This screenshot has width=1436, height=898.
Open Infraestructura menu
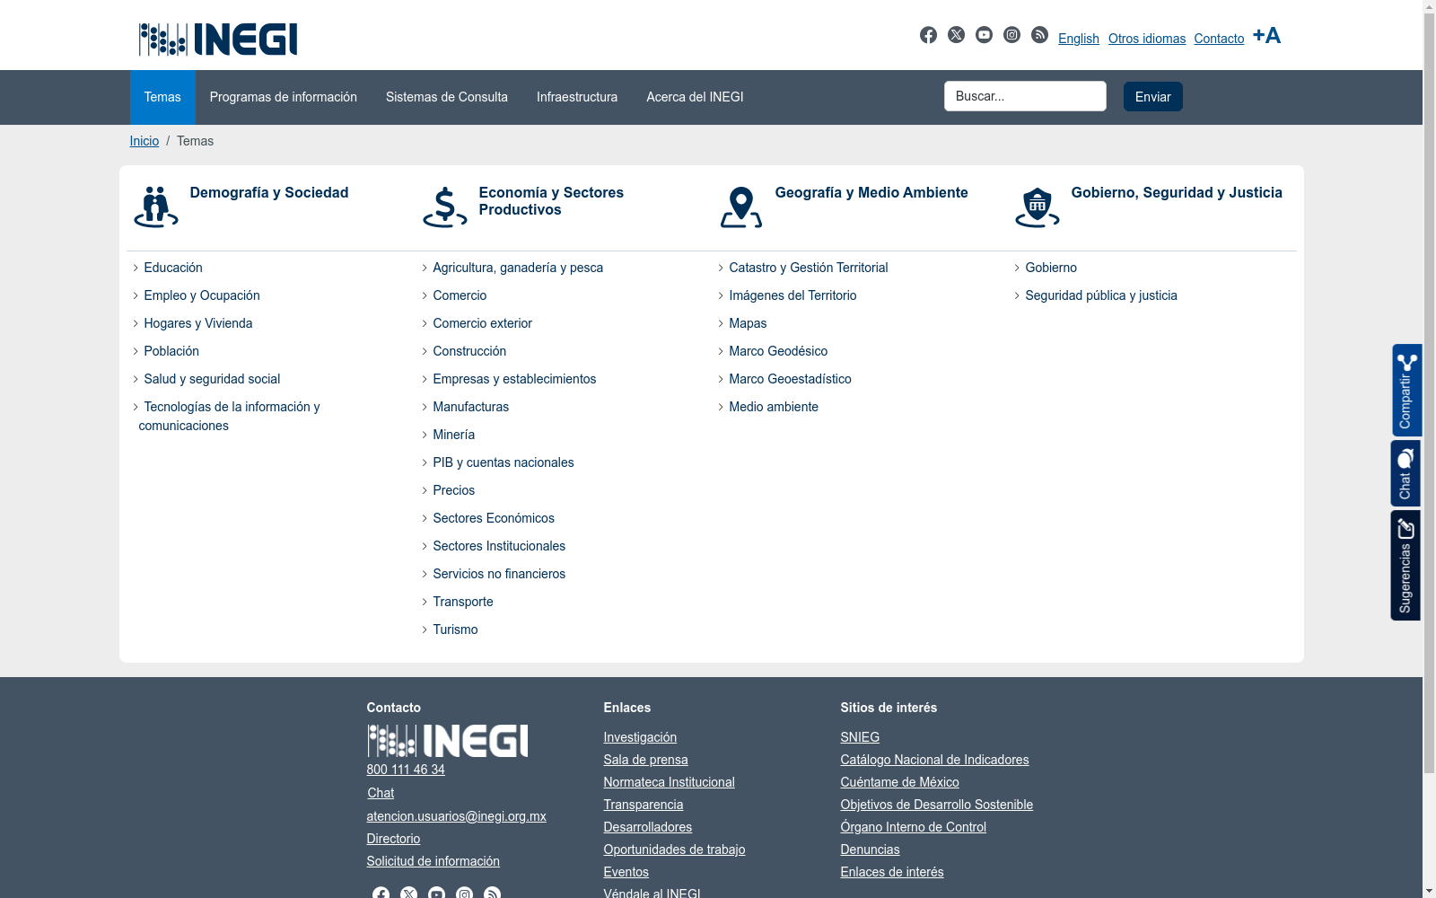[x=577, y=97]
